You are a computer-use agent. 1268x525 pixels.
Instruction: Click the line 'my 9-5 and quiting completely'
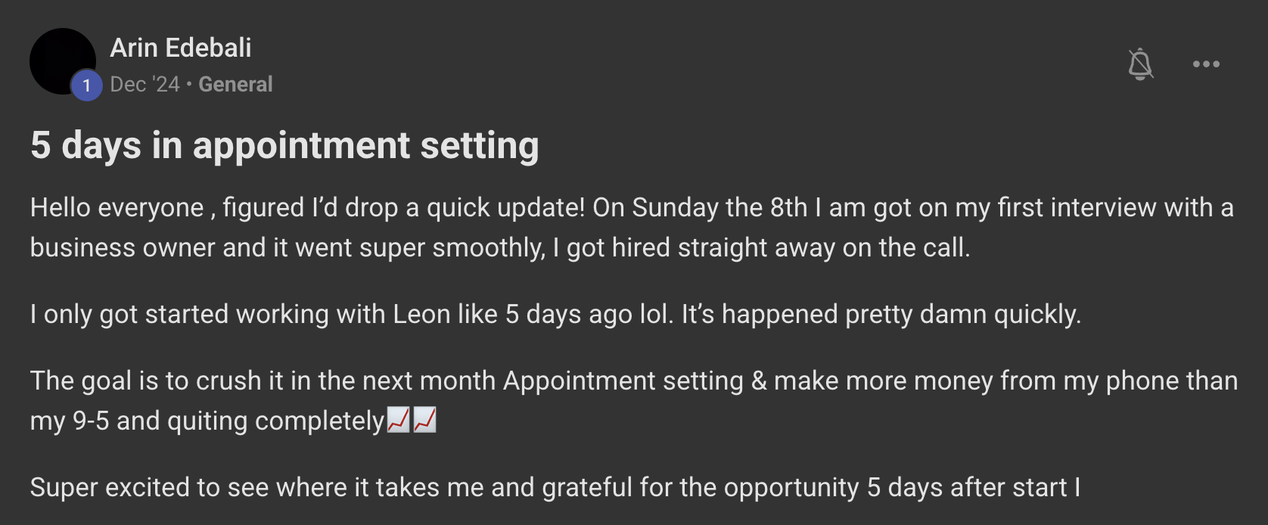click(207, 421)
